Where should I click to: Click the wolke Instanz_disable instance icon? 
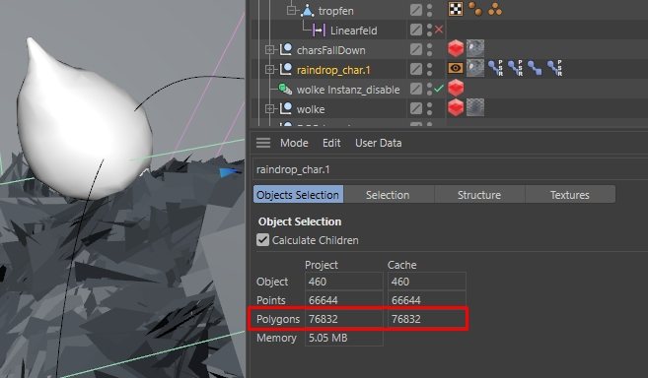[285, 89]
